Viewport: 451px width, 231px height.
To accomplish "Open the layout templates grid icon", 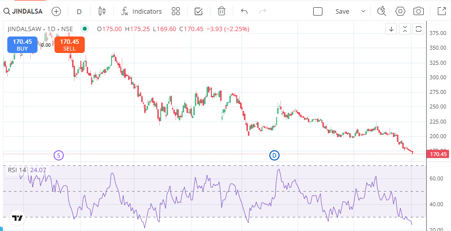I will [x=176, y=11].
